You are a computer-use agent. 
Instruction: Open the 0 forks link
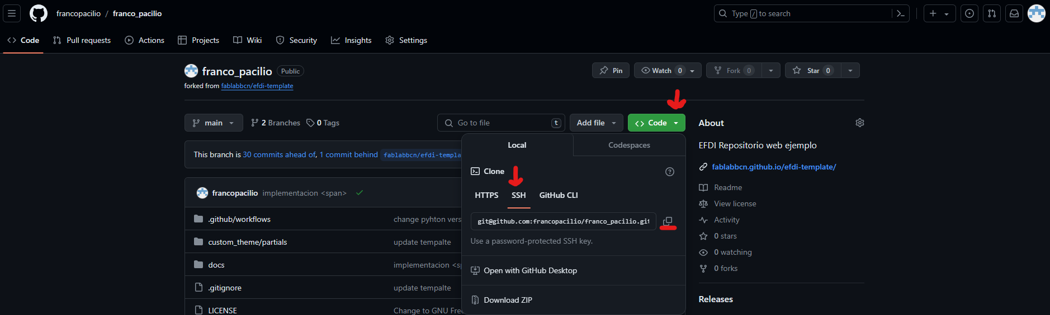point(718,268)
